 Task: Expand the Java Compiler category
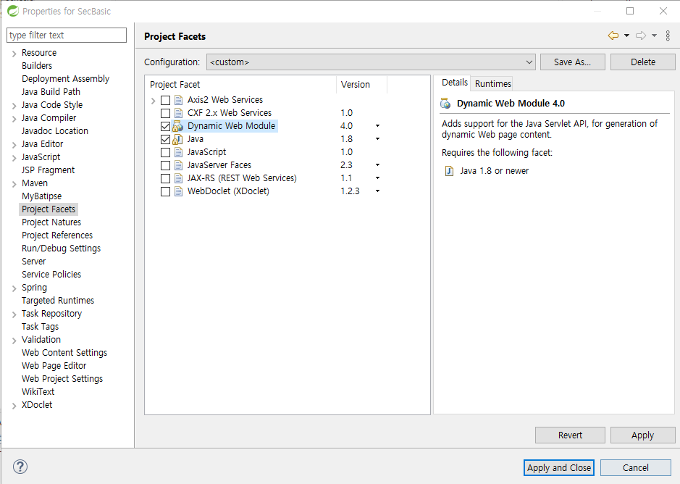pyautogui.click(x=14, y=119)
